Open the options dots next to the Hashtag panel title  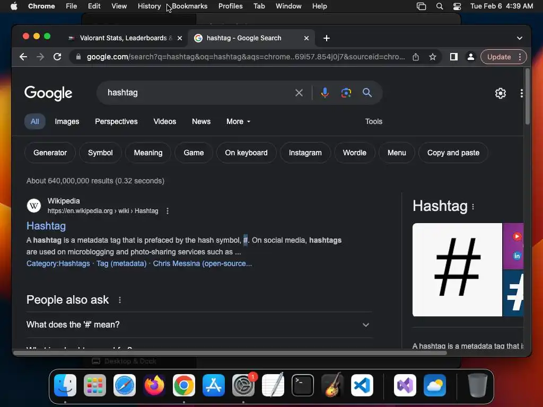pos(473,207)
